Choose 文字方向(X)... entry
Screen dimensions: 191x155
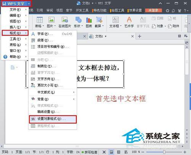tap(53, 79)
